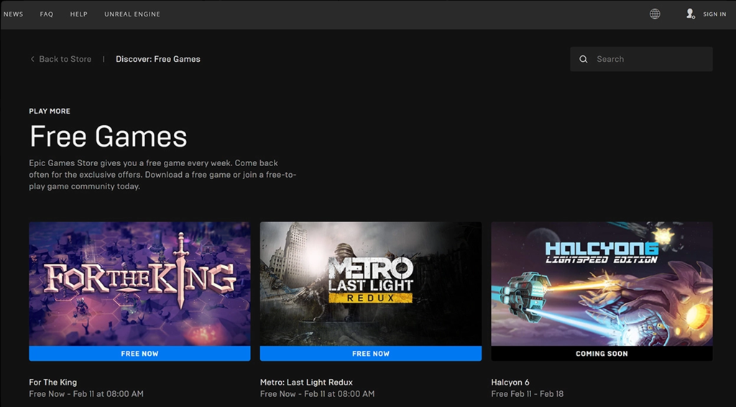Click the user profile icon
This screenshot has width=736, height=407.
690,14
